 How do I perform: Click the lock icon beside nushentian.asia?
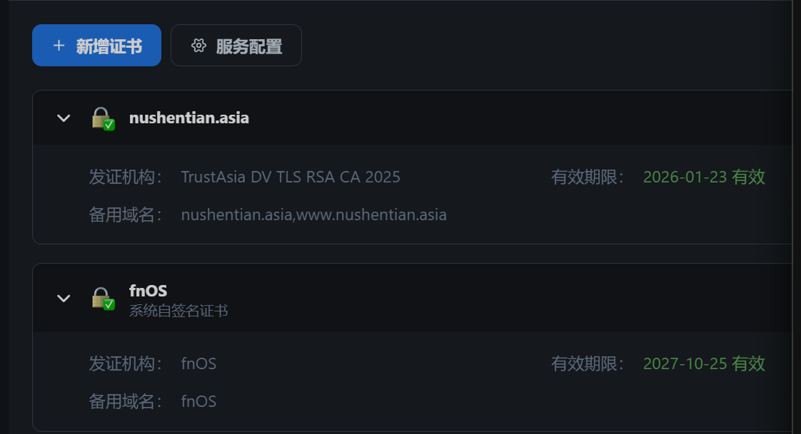(x=103, y=118)
